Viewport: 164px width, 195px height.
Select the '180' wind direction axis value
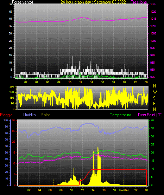tap(12, 98)
